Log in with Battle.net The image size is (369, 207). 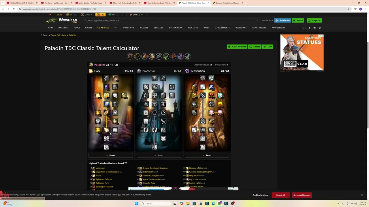pyautogui.click(x=283, y=20)
